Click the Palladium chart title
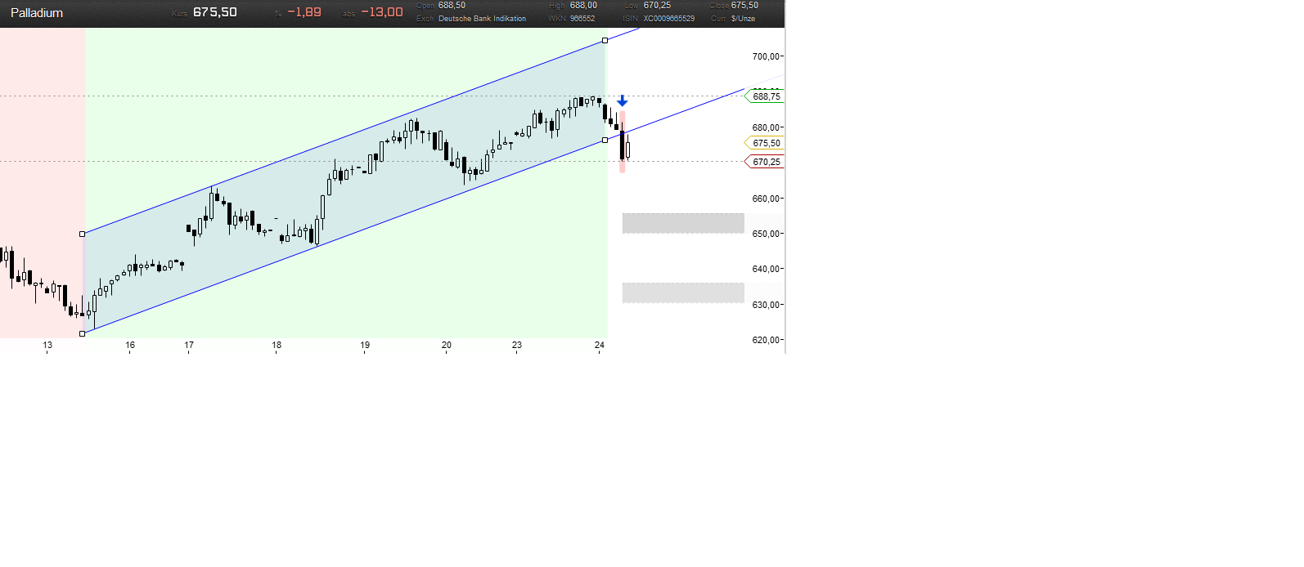 coord(37,13)
